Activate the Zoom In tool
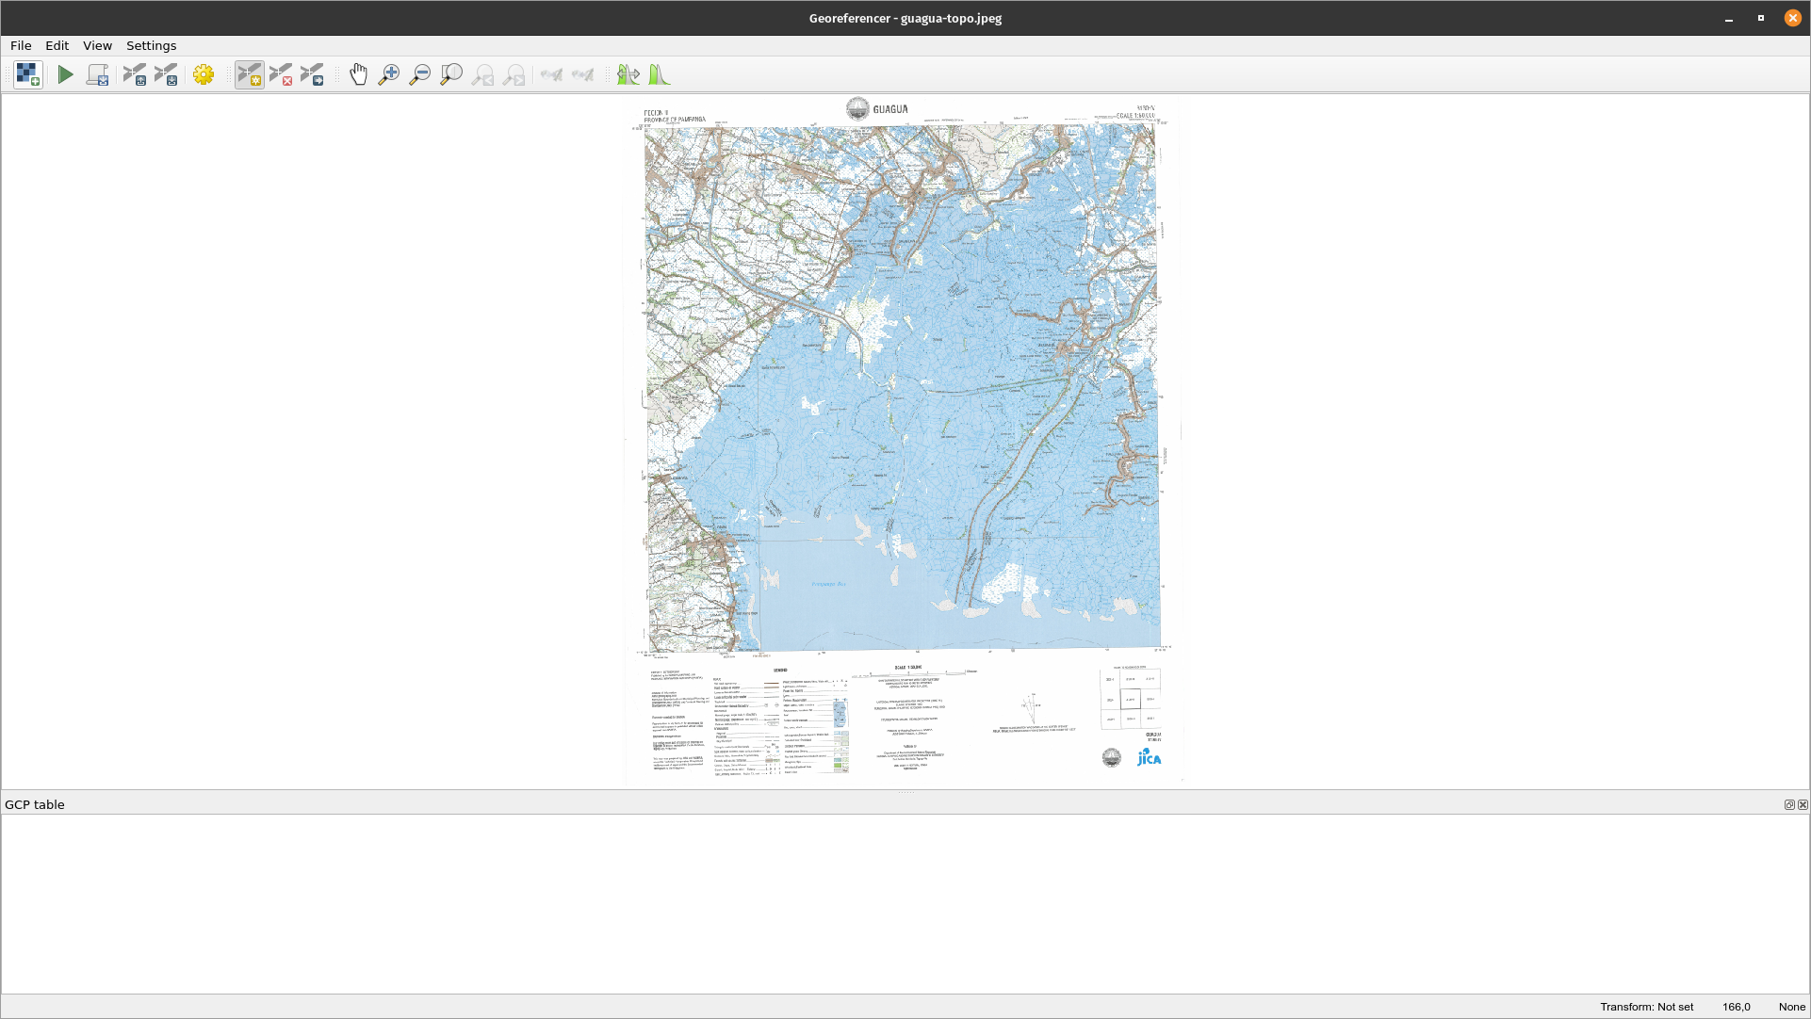This screenshot has height=1019, width=1811. coord(389,73)
